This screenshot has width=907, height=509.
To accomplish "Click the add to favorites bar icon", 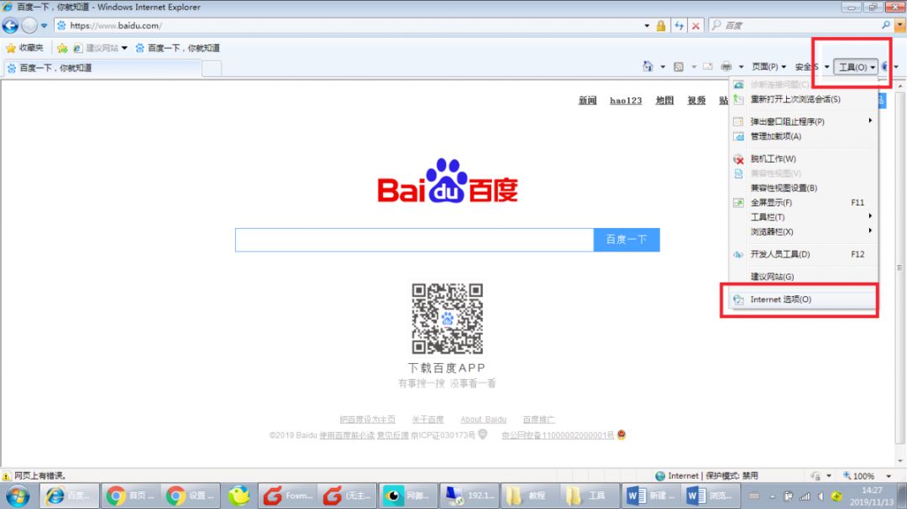I will coord(62,48).
